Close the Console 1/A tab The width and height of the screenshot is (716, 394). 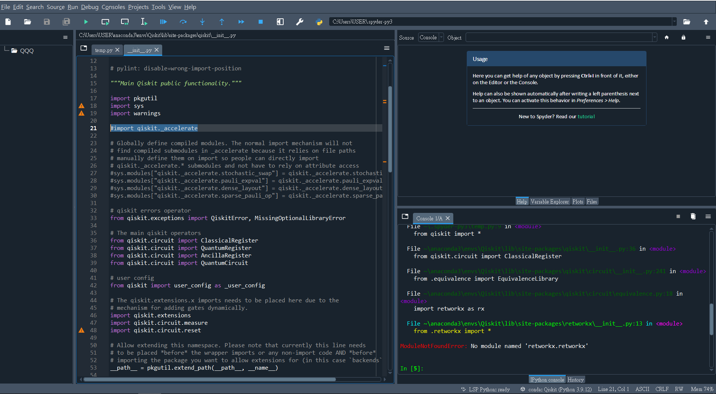point(448,218)
